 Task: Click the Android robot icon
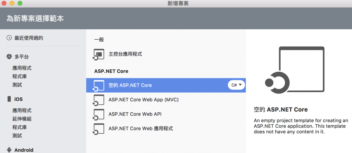click(9, 150)
